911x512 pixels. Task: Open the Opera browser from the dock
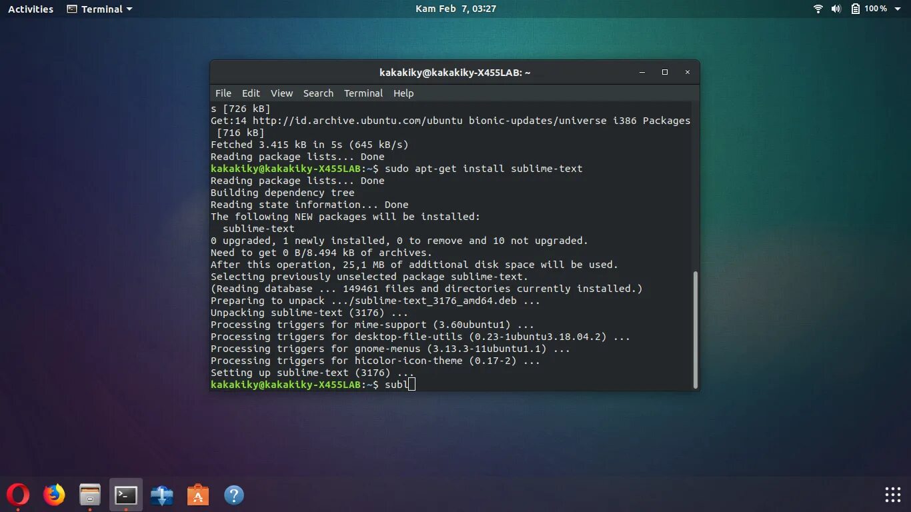[18, 495]
